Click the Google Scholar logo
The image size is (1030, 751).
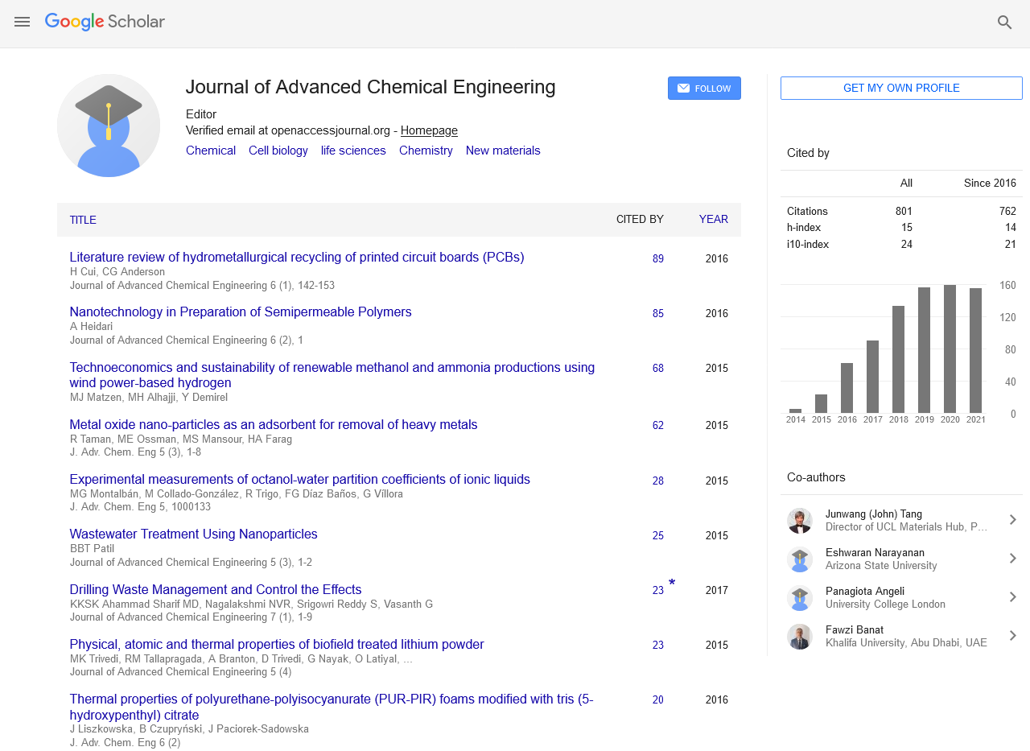click(x=105, y=22)
